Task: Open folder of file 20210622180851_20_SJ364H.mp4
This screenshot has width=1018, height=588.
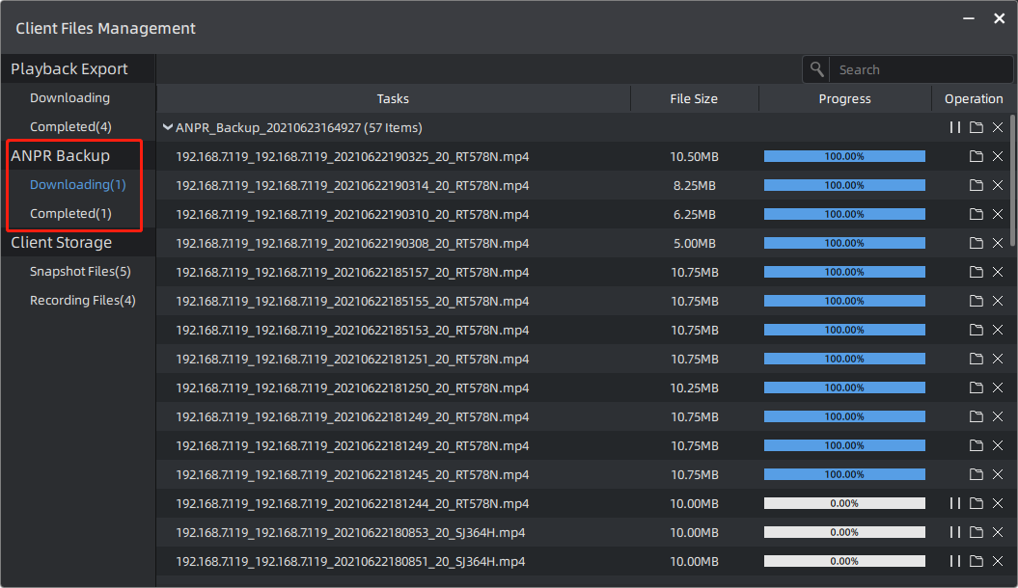Action: click(x=977, y=561)
